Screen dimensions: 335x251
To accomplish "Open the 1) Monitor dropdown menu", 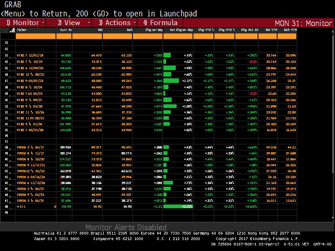I will point(23,23).
